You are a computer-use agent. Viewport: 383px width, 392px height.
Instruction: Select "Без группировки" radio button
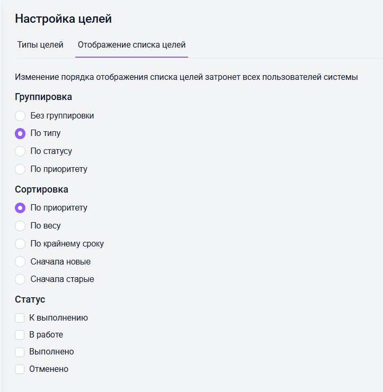click(20, 115)
